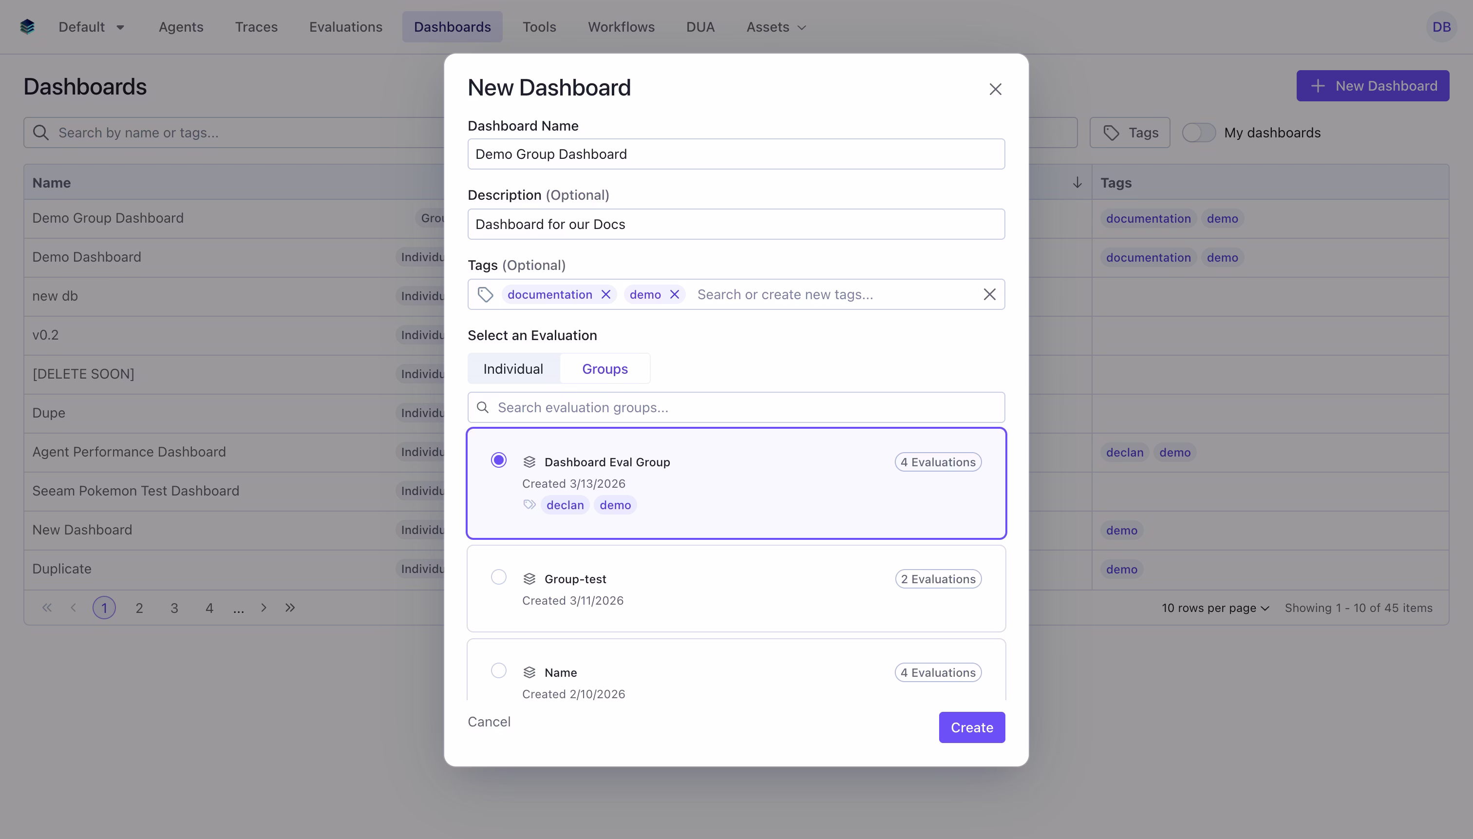This screenshot has width=1473, height=839.
Task: Remove the documentation tag via its X icon
Action: [605, 294]
